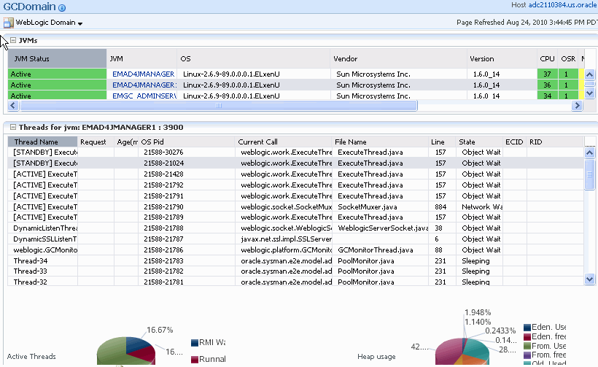This screenshot has width=598, height=367.
Task: Sort JVMs by Vendor column header
Action: (x=398, y=59)
